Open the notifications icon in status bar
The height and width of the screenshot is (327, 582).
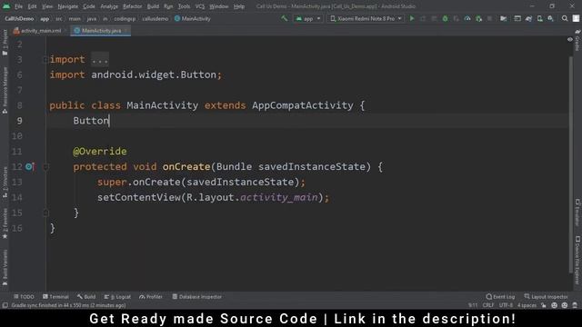coord(575,305)
